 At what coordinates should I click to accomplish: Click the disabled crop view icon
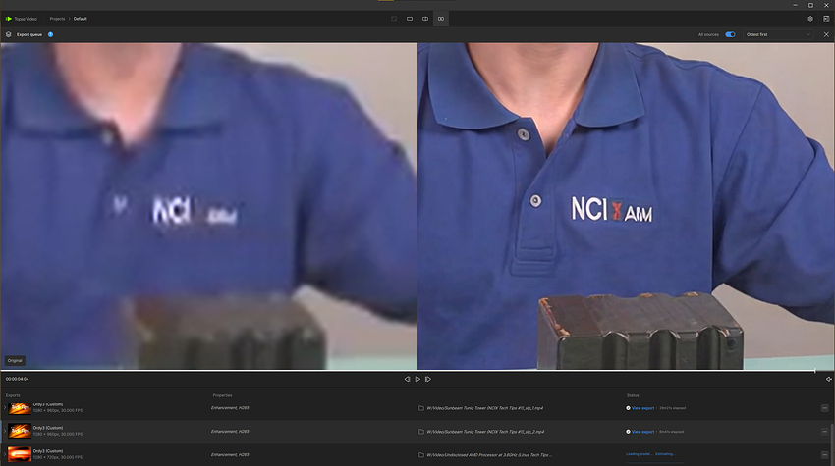[394, 19]
